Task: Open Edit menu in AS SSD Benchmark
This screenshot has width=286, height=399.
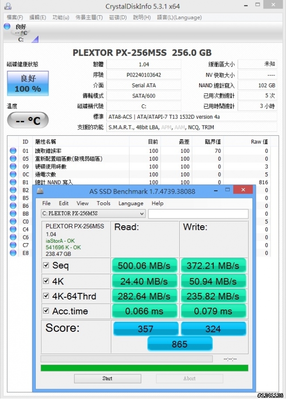Action: tap(63, 203)
